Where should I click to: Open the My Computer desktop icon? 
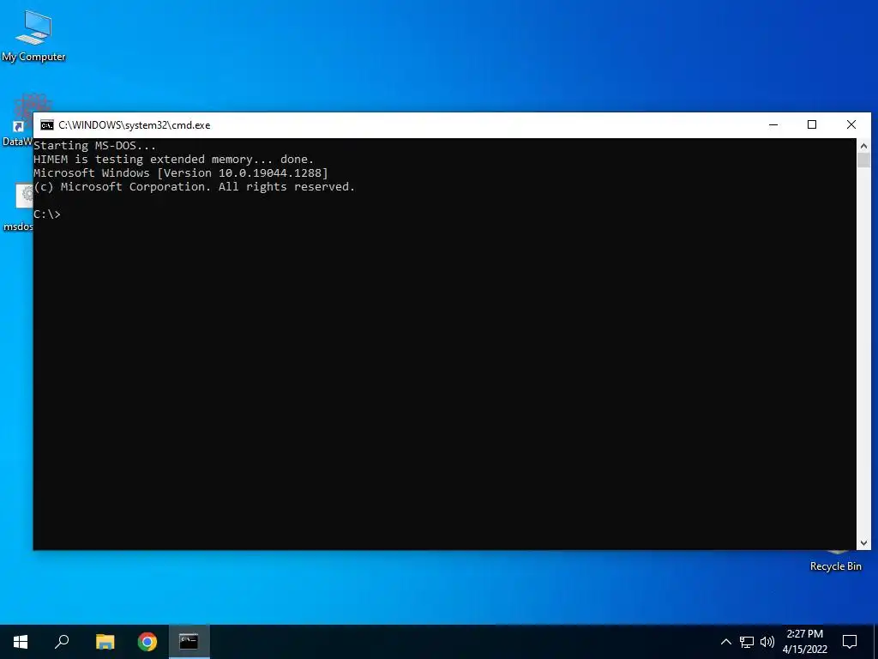[33, 36]
